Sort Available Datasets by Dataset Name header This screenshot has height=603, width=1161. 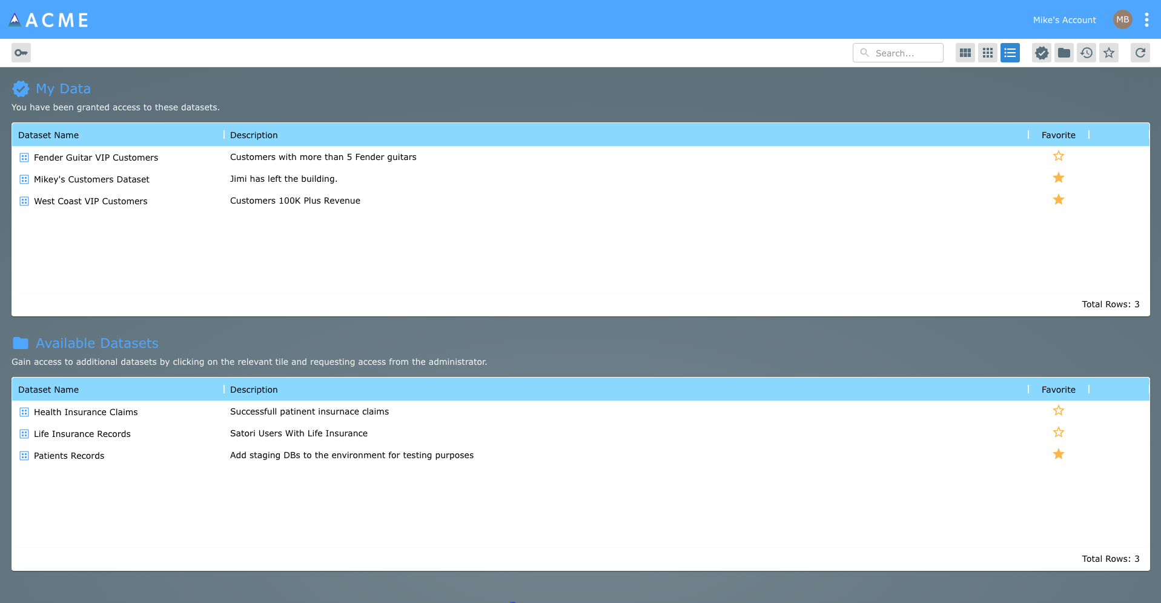click(x=48, y=390)
